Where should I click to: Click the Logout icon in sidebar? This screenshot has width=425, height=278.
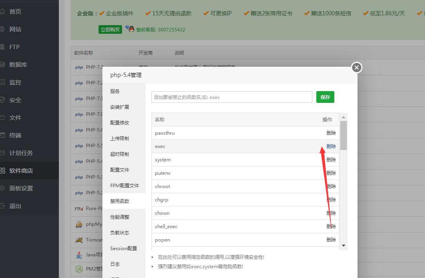pos(2,206)
